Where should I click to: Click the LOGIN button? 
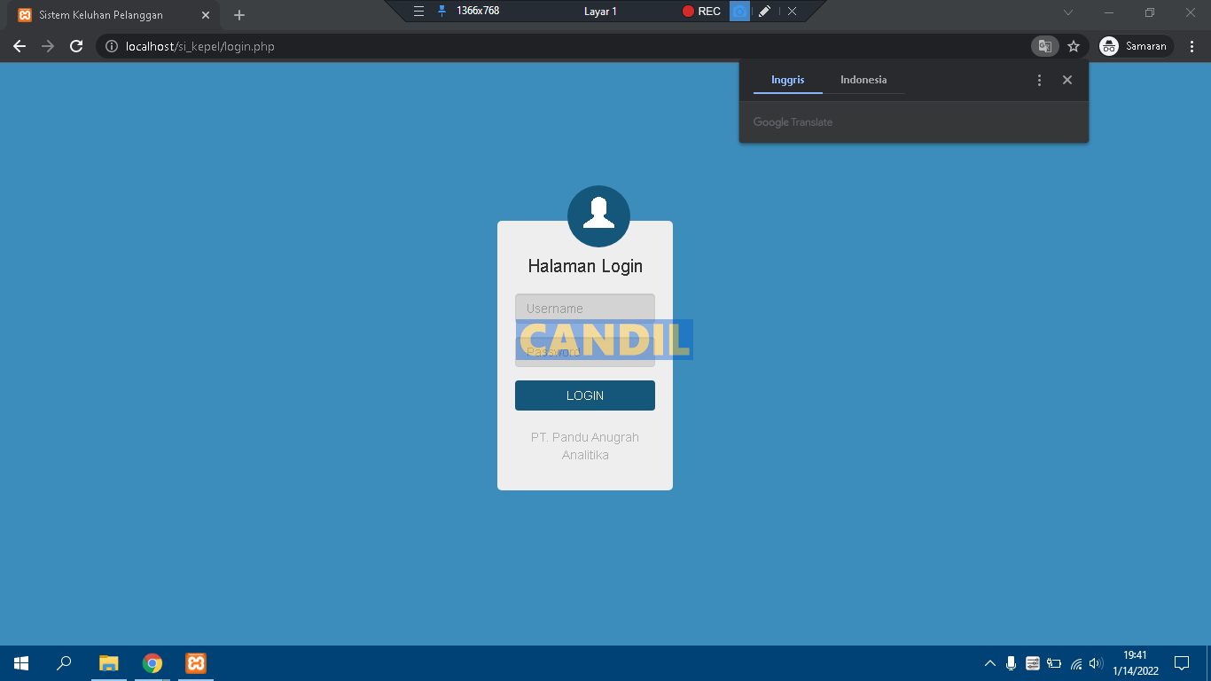click(x=585, y=395)
